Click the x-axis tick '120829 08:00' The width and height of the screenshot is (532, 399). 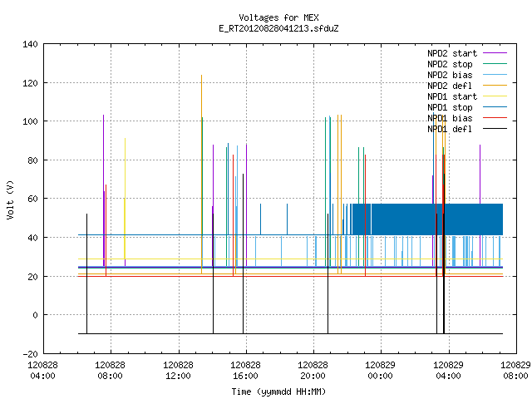click(x=515, y=371)
